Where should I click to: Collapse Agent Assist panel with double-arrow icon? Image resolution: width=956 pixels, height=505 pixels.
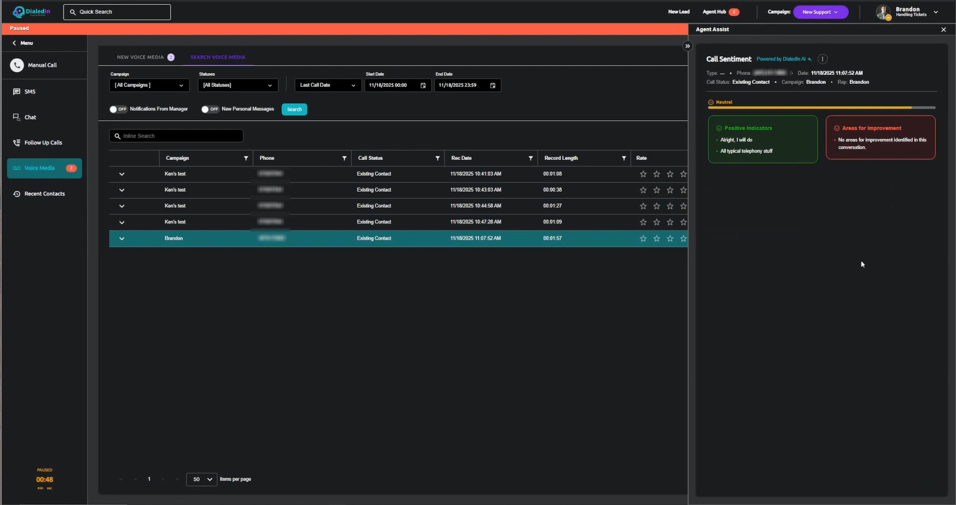(x=687, y=46)
